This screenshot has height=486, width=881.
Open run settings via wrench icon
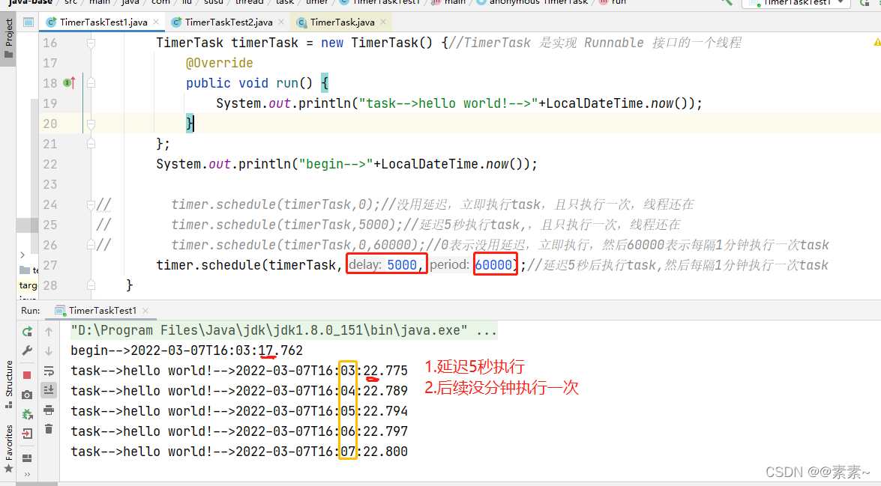[27, 350]
